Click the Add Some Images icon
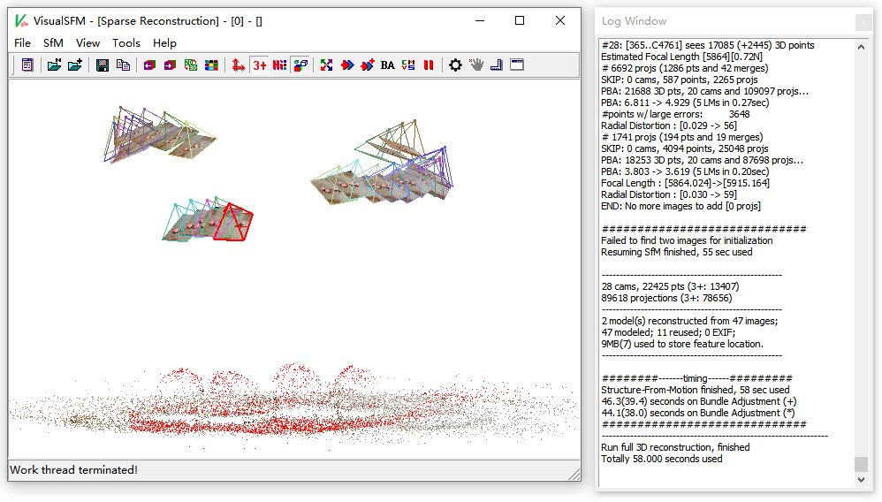 point(75,65)
